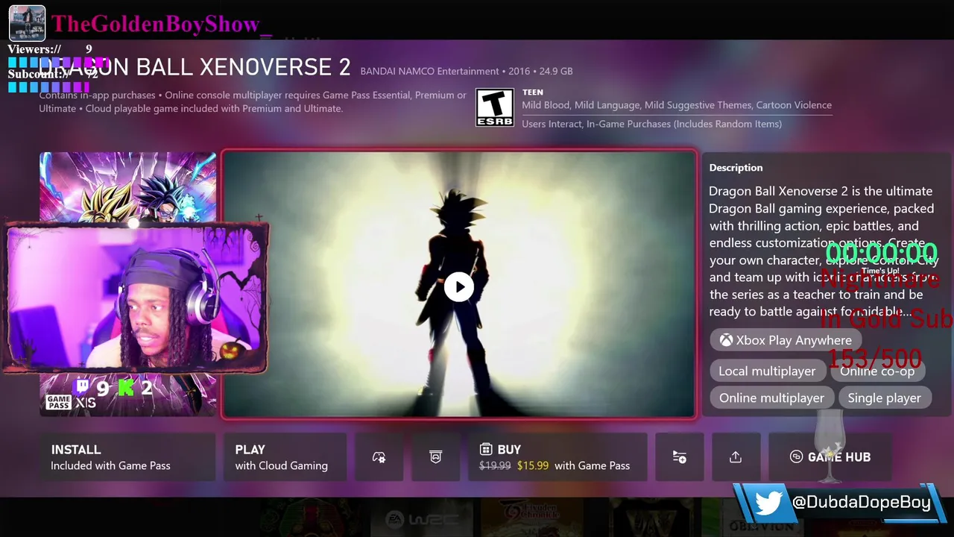Click the strikethrough $19.99 price
Image resolution: width=954 pixels, height=537 pixels.
pos(495,465)
